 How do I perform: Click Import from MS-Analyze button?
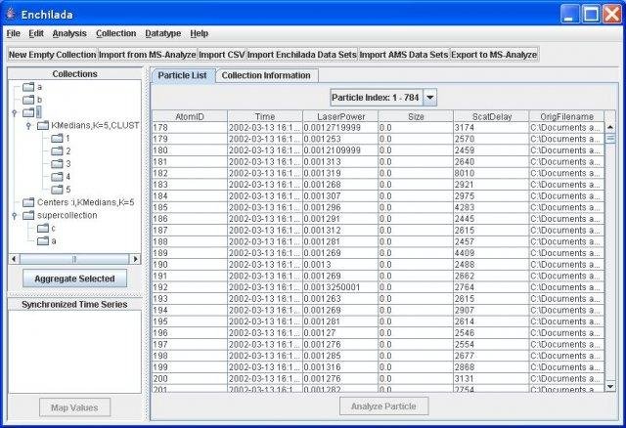point(148,55)
